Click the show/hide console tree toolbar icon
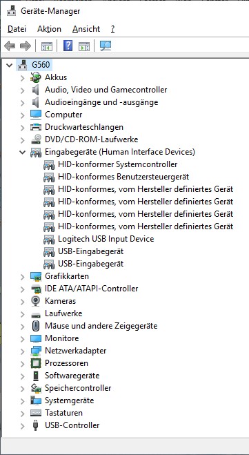 click(47, 46)
